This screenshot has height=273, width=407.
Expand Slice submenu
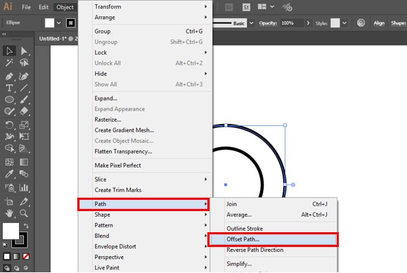pyautogui.click(x=152, y=179)
